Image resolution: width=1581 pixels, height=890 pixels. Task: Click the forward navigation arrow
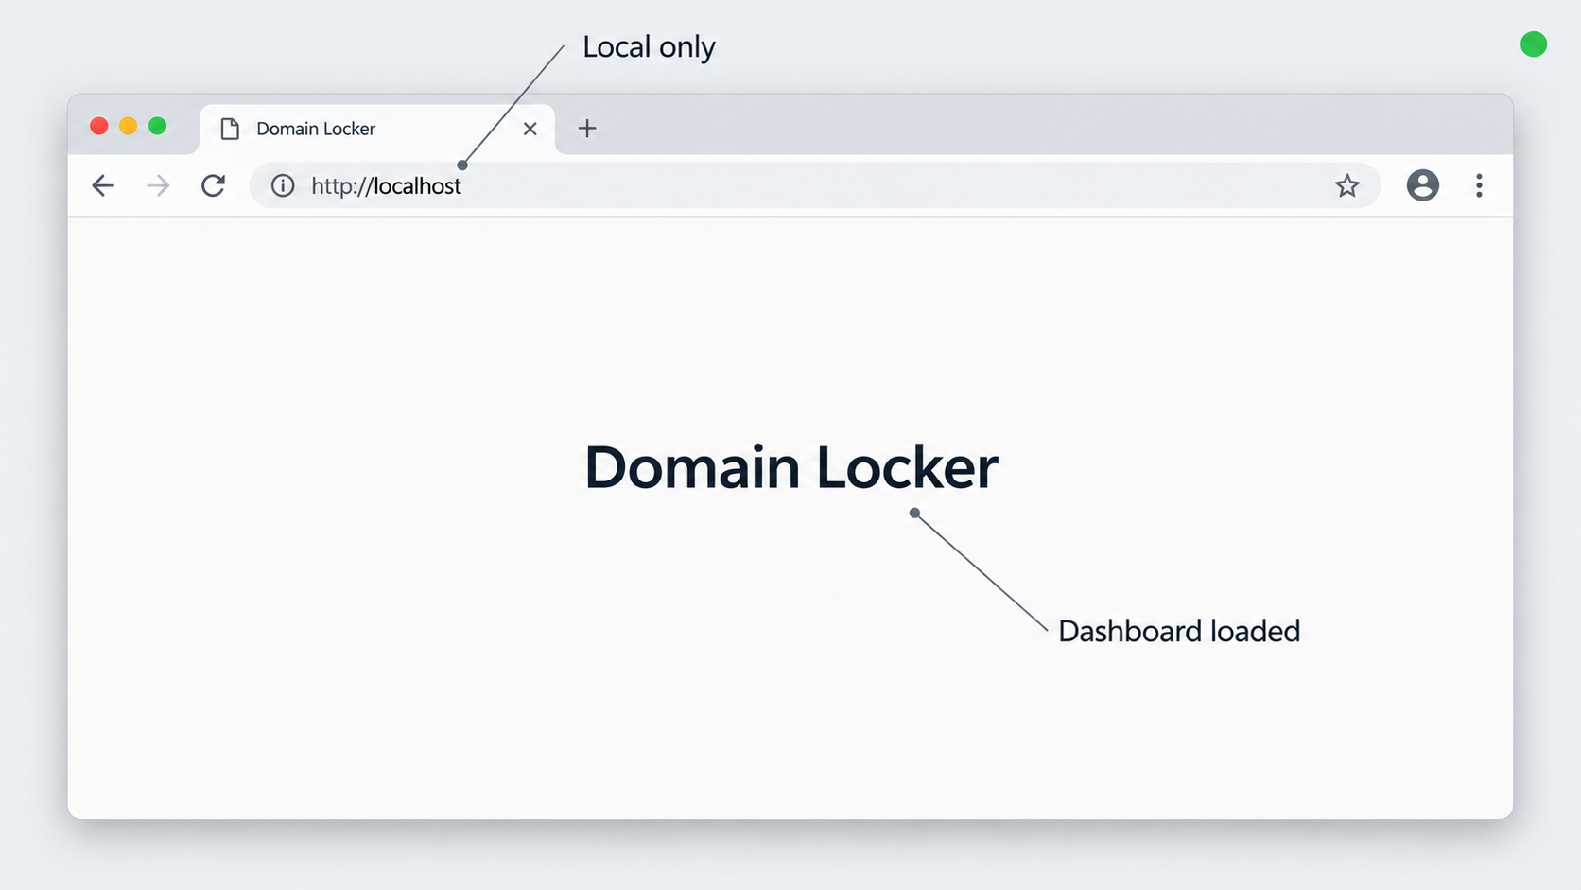coord(158,185)
